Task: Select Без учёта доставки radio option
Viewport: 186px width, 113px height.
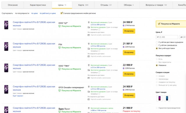Action: tap(157, 48)
